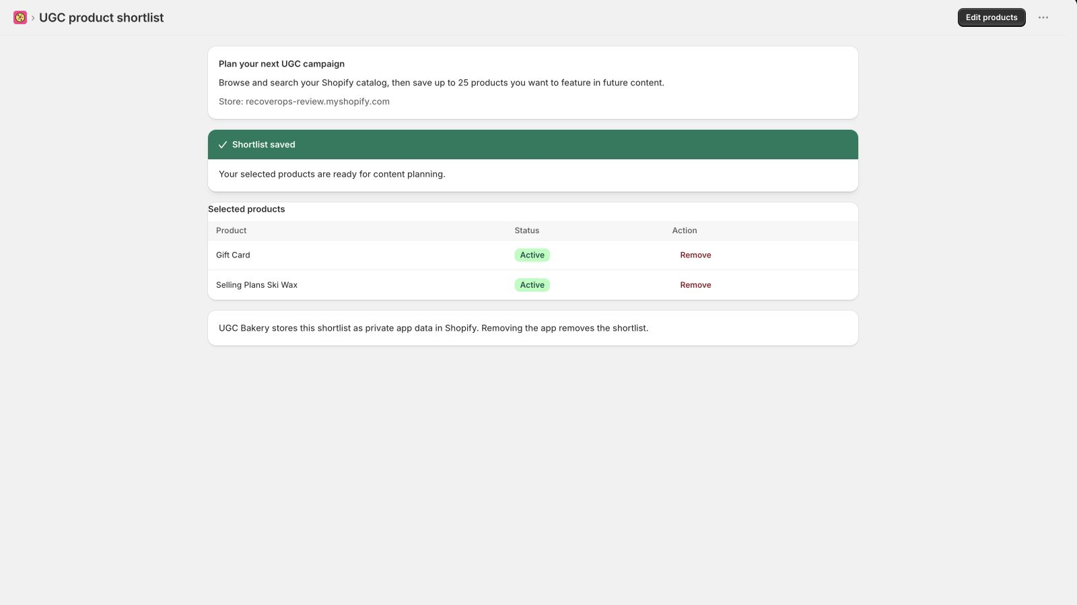Viewport: 1077px width, 605px height.
Task: Click the Selected products heading
Action: (246, 209)
